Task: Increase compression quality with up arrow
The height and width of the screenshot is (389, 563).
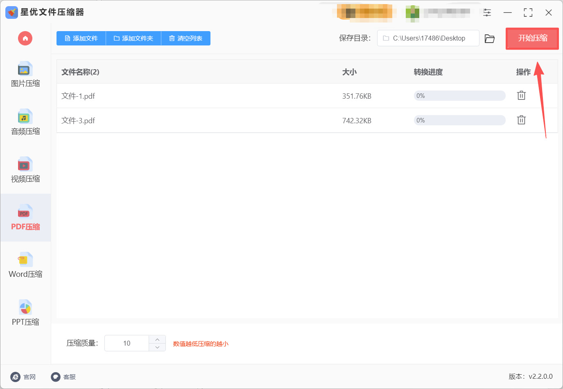Action: coord(157,339)
